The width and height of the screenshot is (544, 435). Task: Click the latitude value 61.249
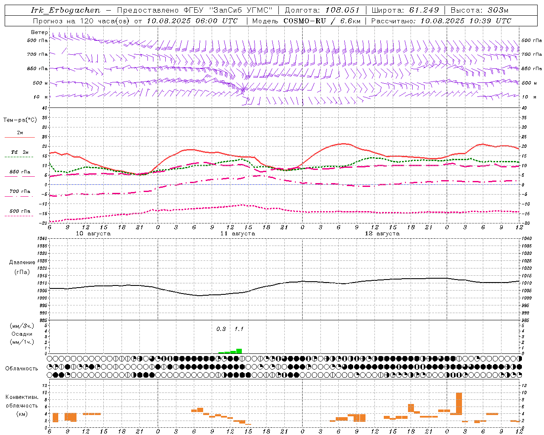tap(424, 10)
